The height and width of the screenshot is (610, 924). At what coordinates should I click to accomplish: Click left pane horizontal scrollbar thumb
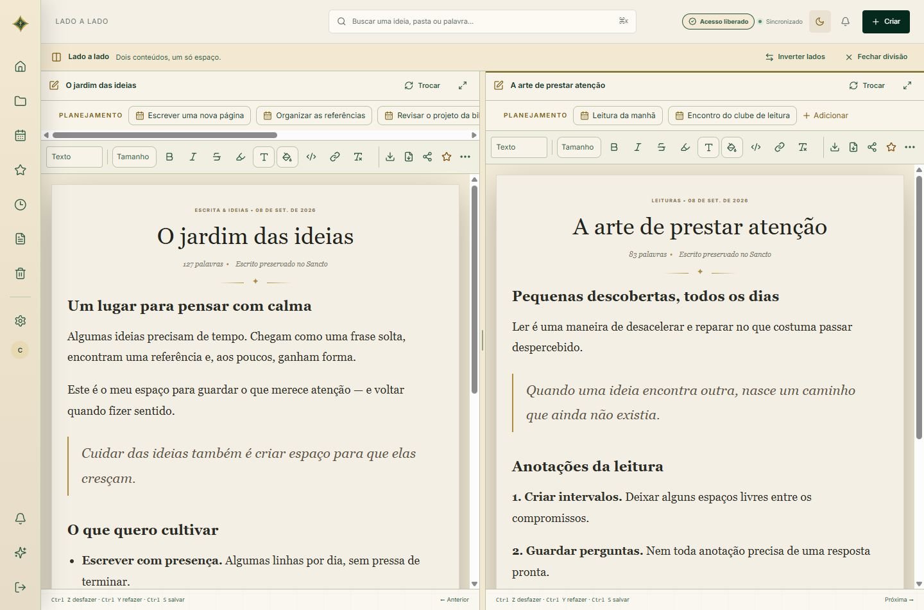(165, 135)
